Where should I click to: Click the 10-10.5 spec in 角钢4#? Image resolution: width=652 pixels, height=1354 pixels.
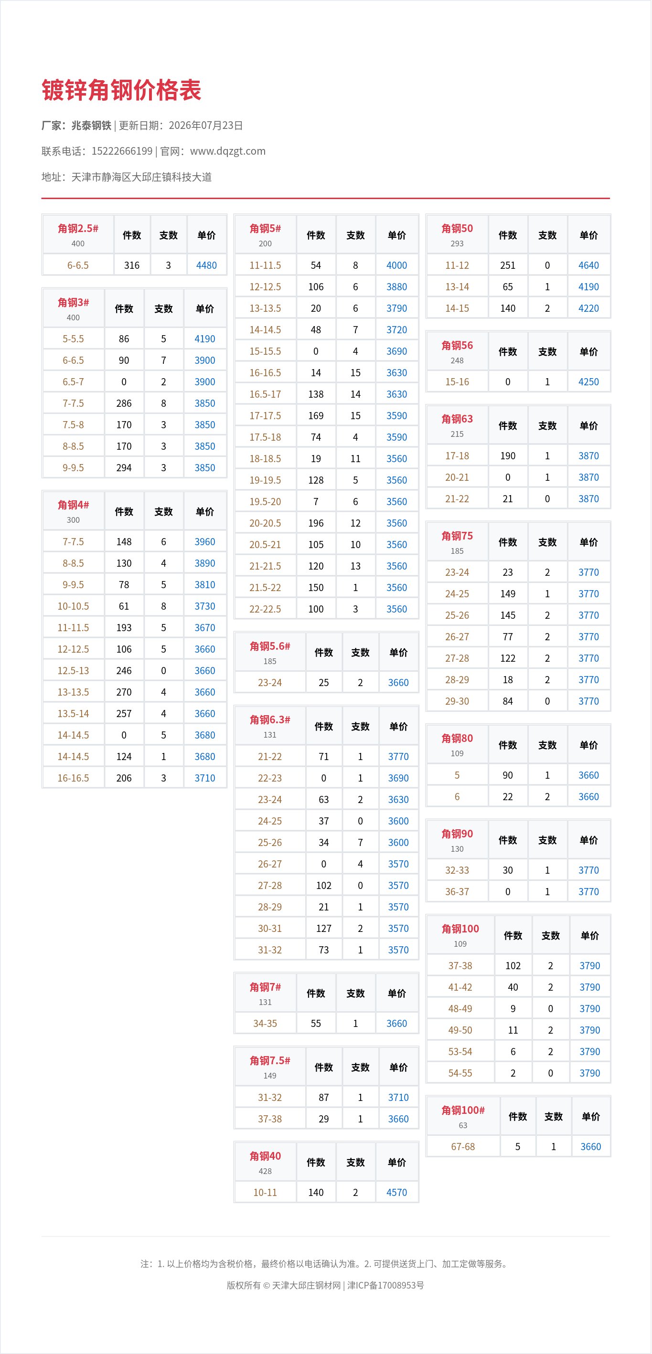[x=73, y=606]
